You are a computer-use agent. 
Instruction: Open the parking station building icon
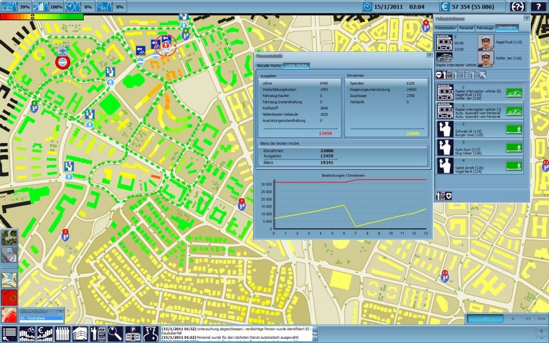coord(133,333)
